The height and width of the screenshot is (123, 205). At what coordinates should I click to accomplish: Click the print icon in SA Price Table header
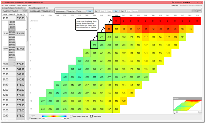[23, 11]
